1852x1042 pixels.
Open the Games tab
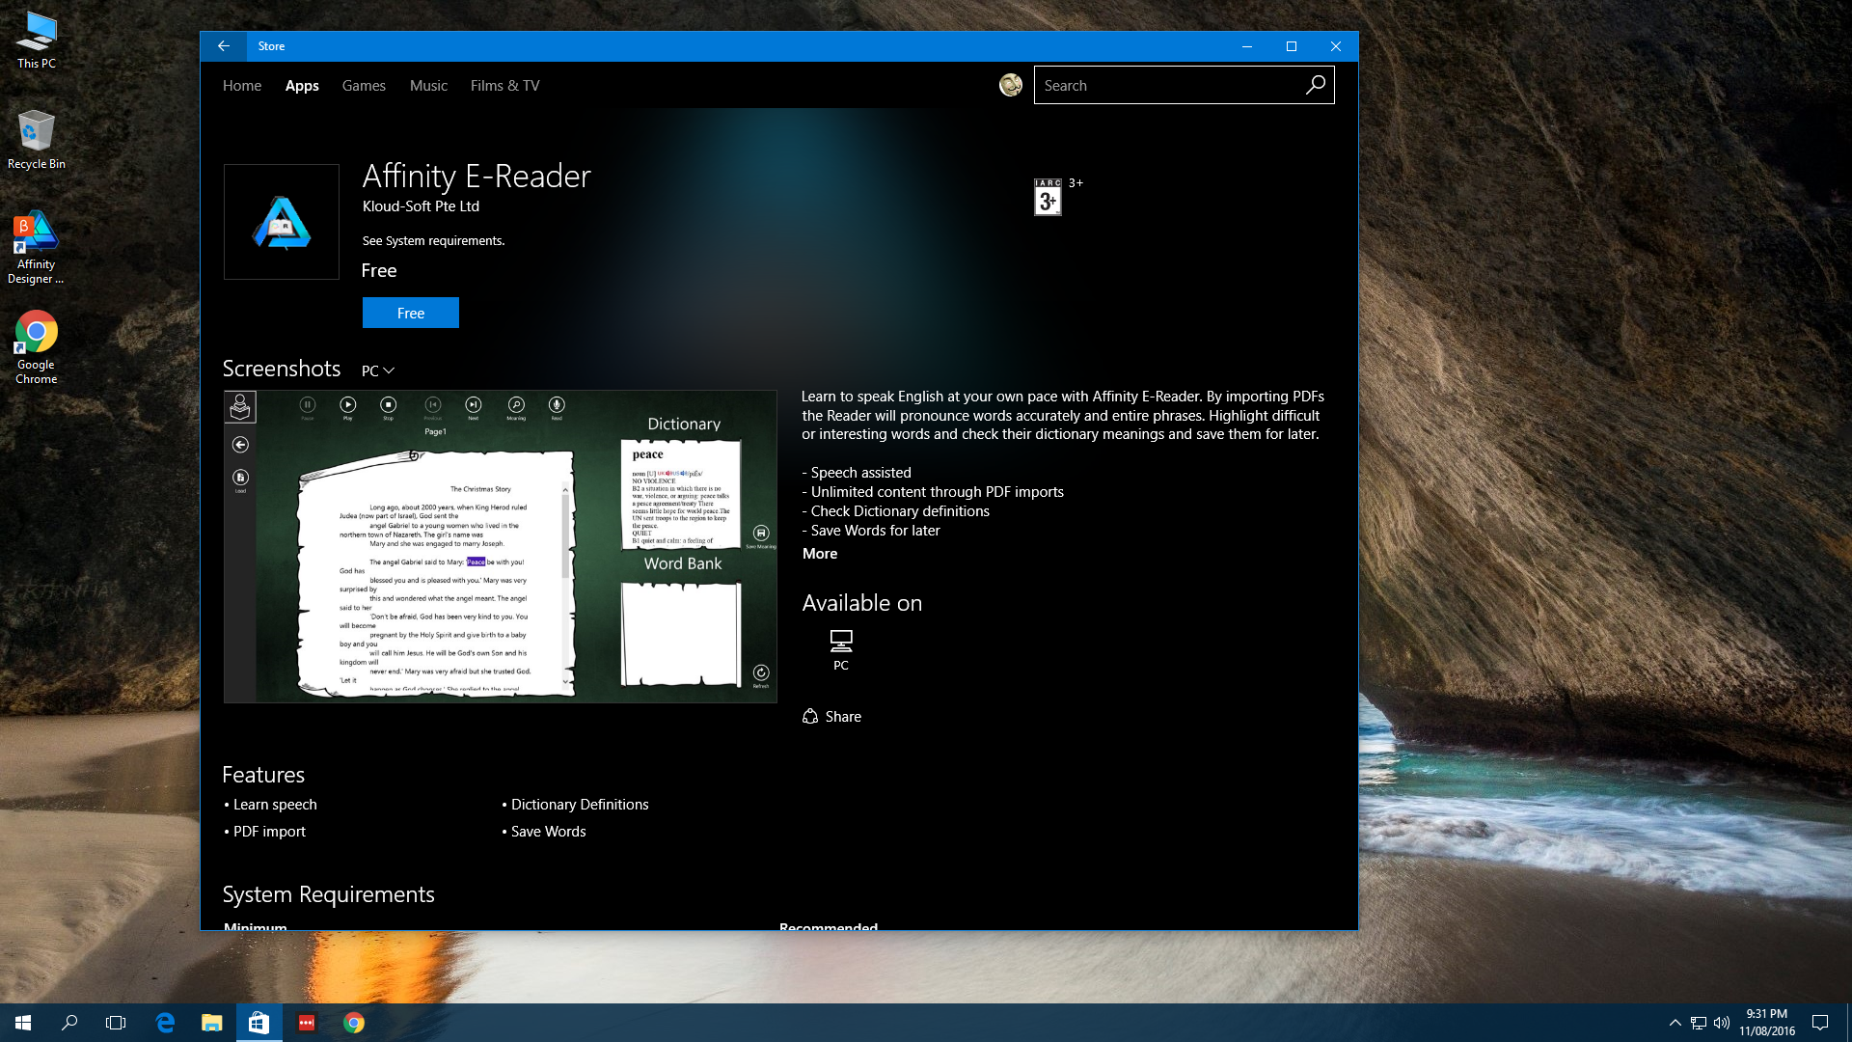click(x=364, y=86)
